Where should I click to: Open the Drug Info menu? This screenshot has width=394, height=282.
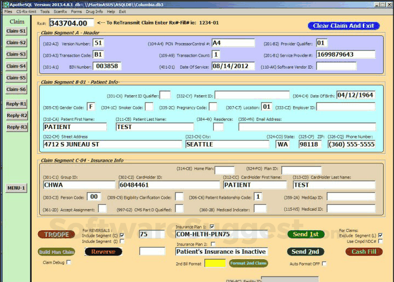click(x=94, y=11)
